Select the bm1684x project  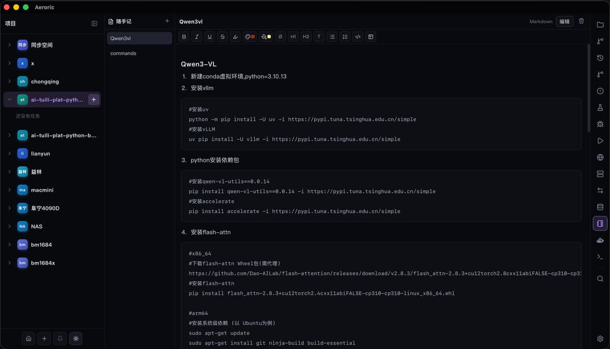tap(52, 263)
